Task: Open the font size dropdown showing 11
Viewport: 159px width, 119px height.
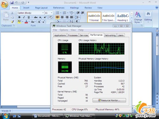Action: [52, 13]
